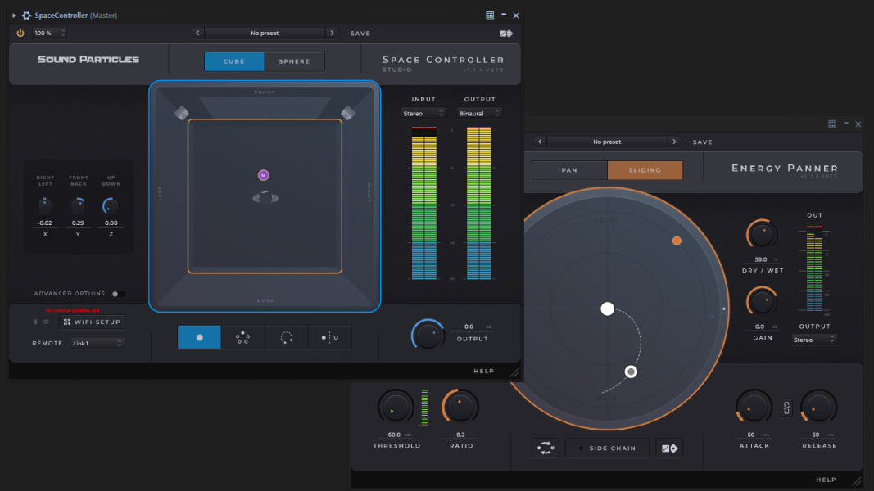Save the SpaceController preset
The height and width of the screenshot is (491, 874).
coord(360,34)
